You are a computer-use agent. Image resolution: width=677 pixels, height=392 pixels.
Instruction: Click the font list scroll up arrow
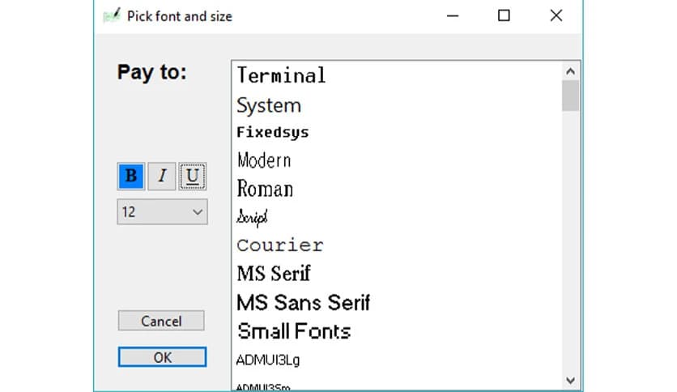click(x=570, y=71)
